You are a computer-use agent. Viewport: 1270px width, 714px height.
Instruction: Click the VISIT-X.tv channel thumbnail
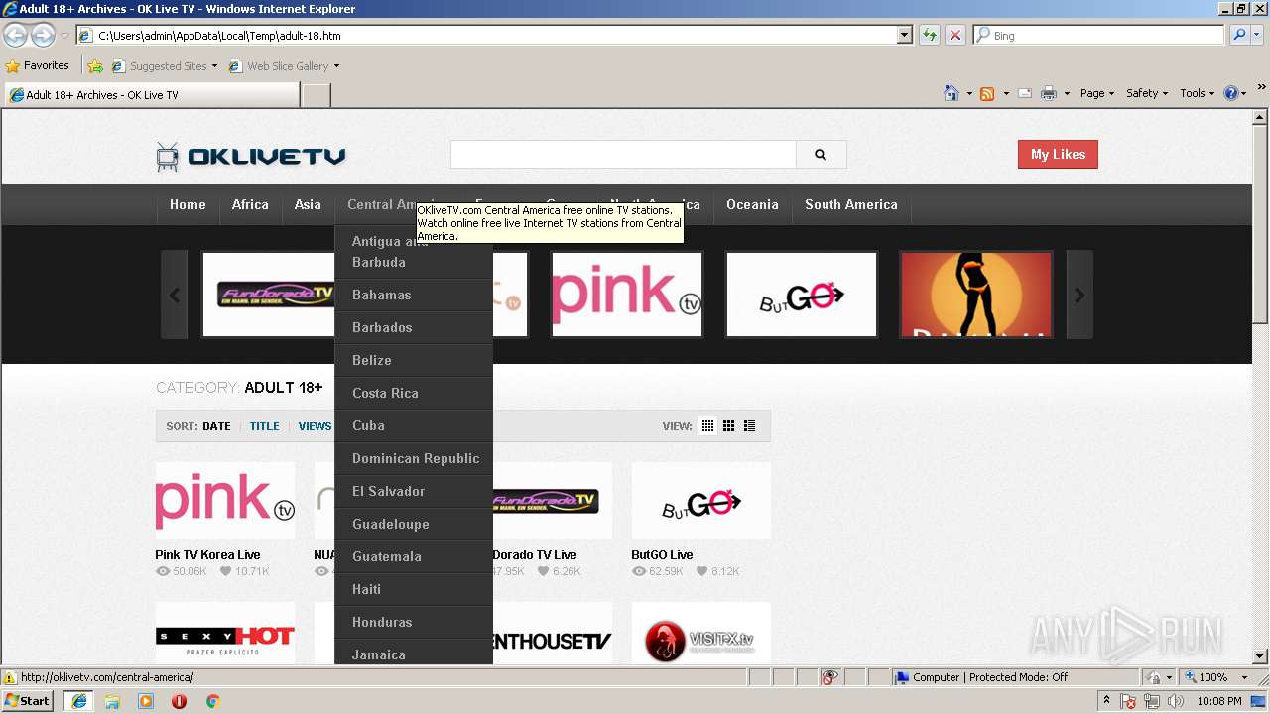[x=700, y=634]
